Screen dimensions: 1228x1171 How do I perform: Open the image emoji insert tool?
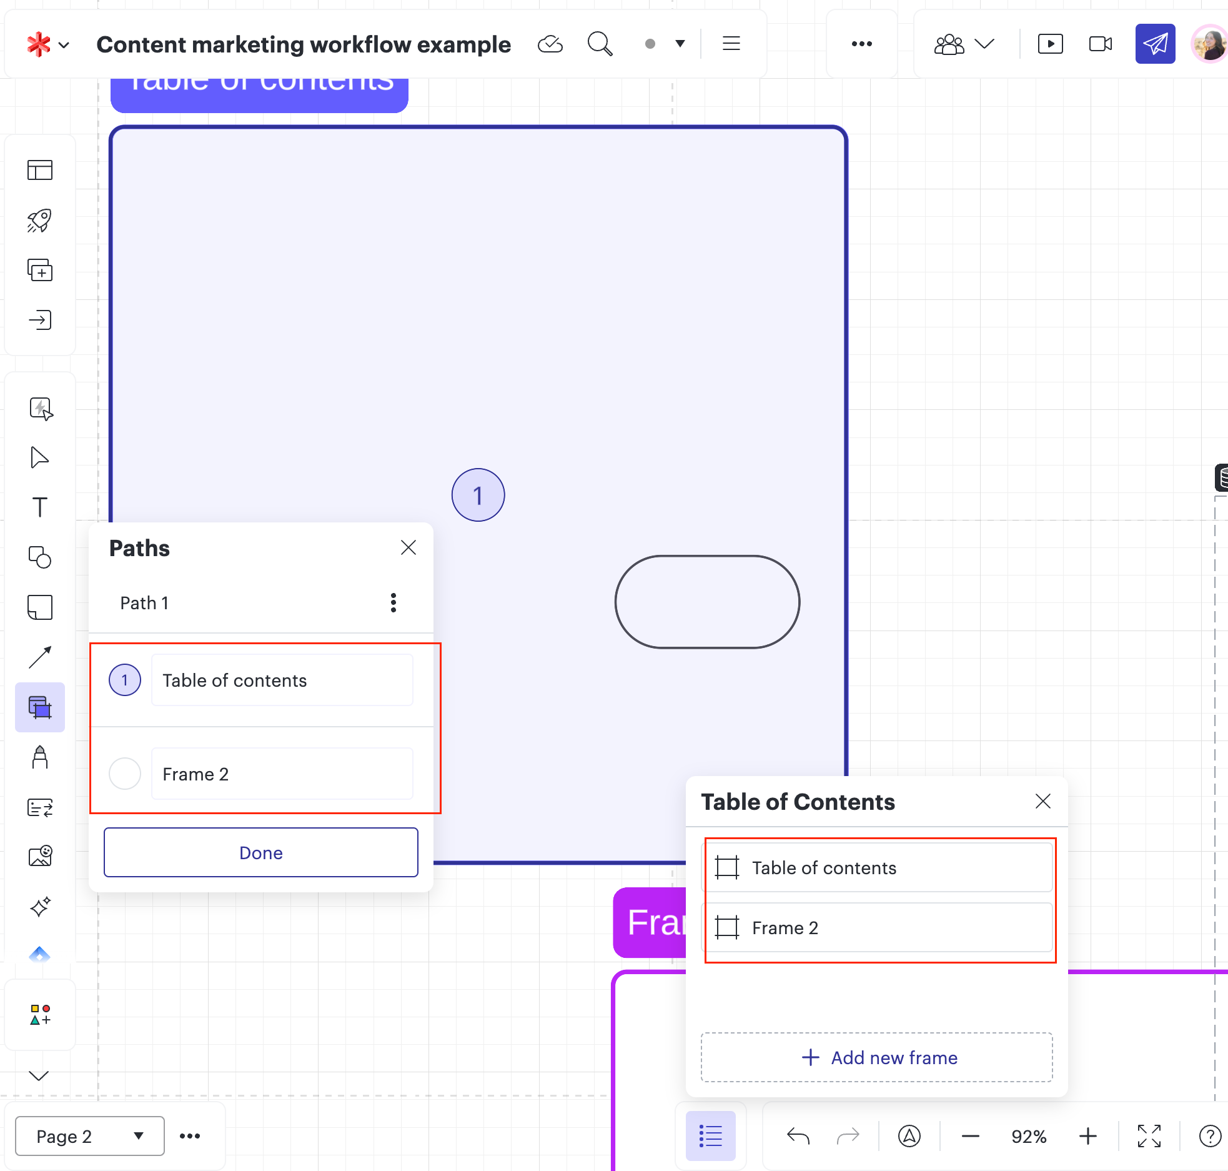point(41,856)
